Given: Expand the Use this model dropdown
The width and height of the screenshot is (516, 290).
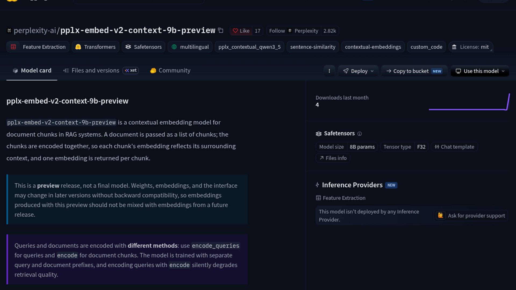Looking at the screenshot, I should [x=480, y=71].
